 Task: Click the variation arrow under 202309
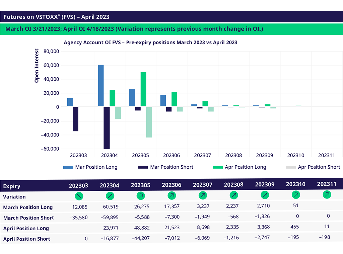(x=264, y=194)
